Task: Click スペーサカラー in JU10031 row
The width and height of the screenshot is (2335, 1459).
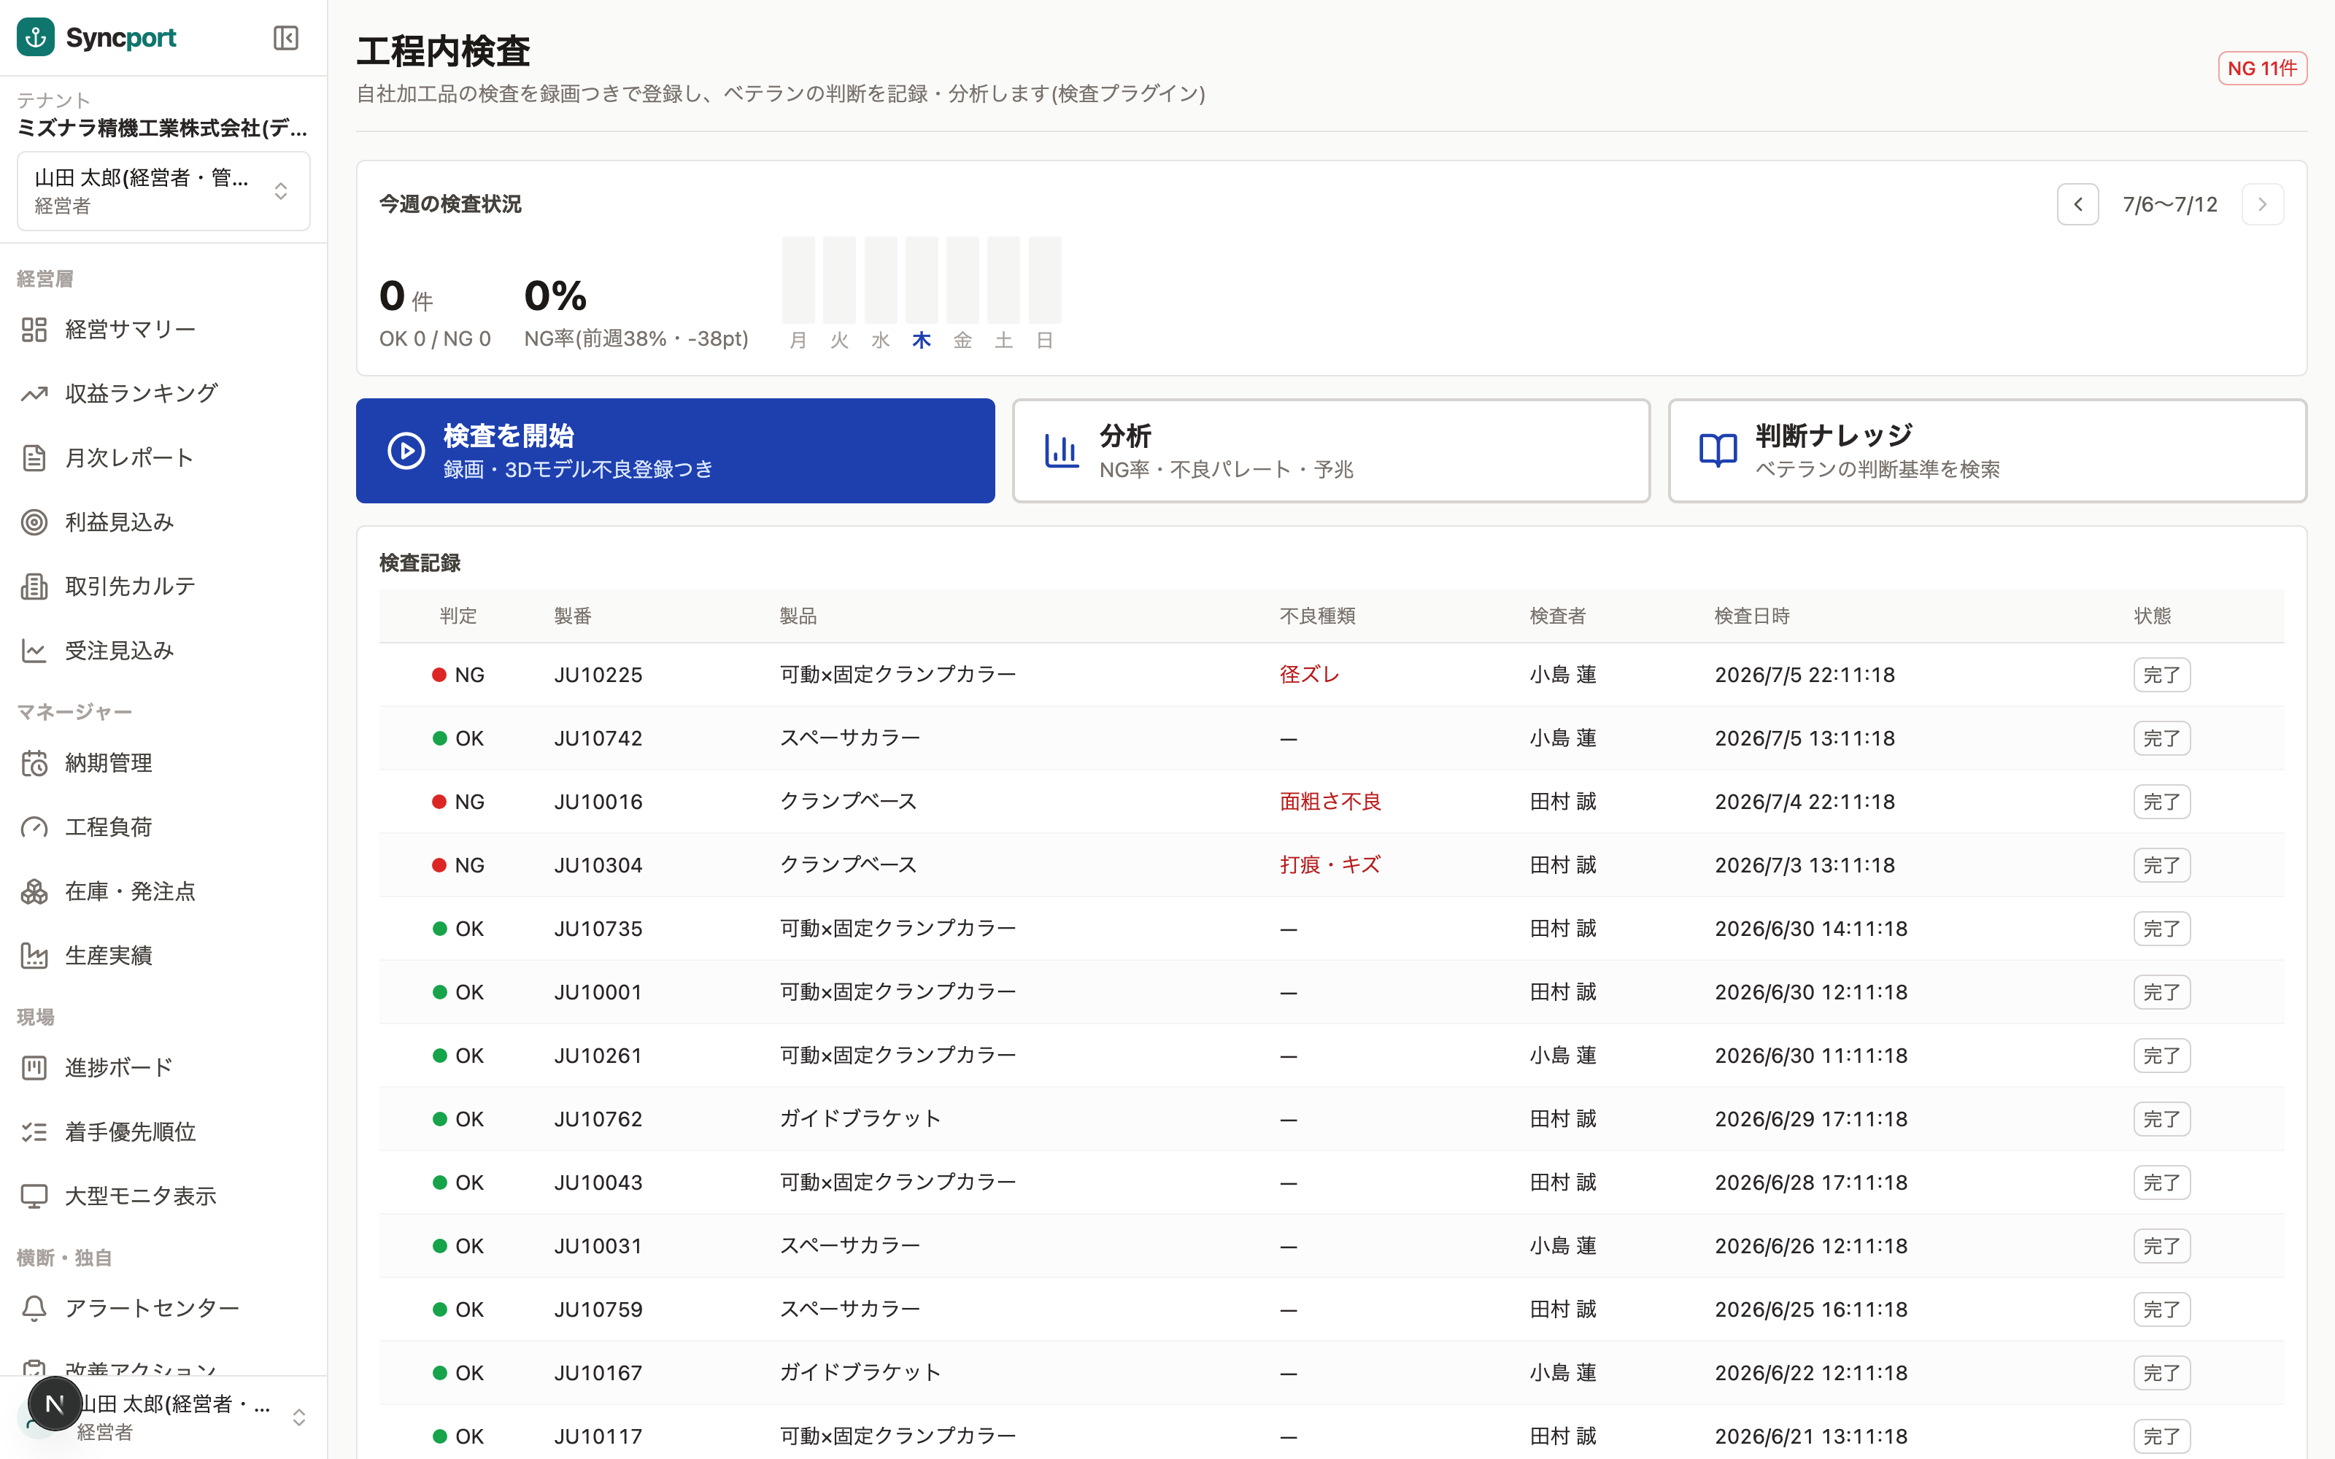Action: pyautogui.click(x=850, y=1246)
